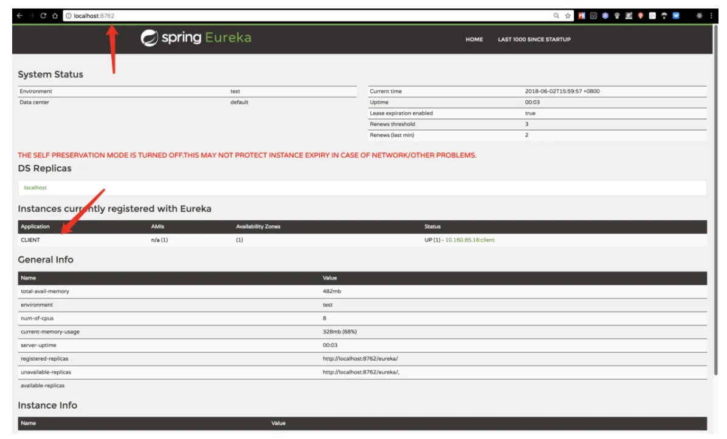Viewport: 727px width, 439px height.
Task: Click the Spring Eureka logo
Action: point(196,38)
